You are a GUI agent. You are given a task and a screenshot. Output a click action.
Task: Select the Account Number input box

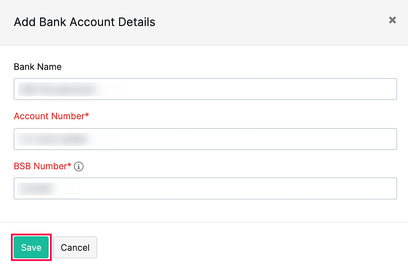(x=205, y=139)
